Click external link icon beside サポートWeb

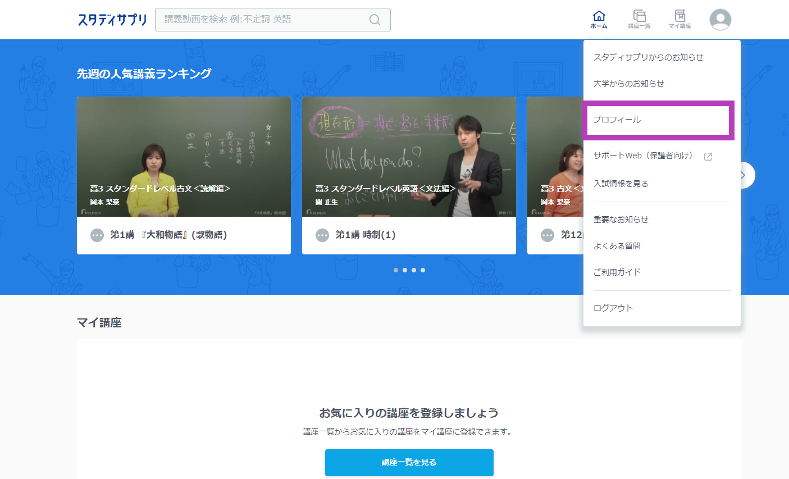708,157
